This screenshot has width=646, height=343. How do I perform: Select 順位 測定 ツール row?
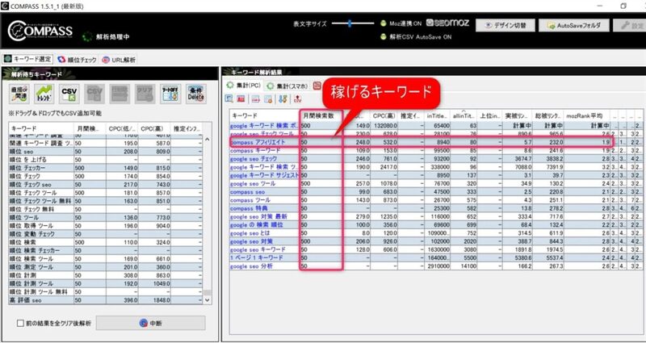point(106,267)
